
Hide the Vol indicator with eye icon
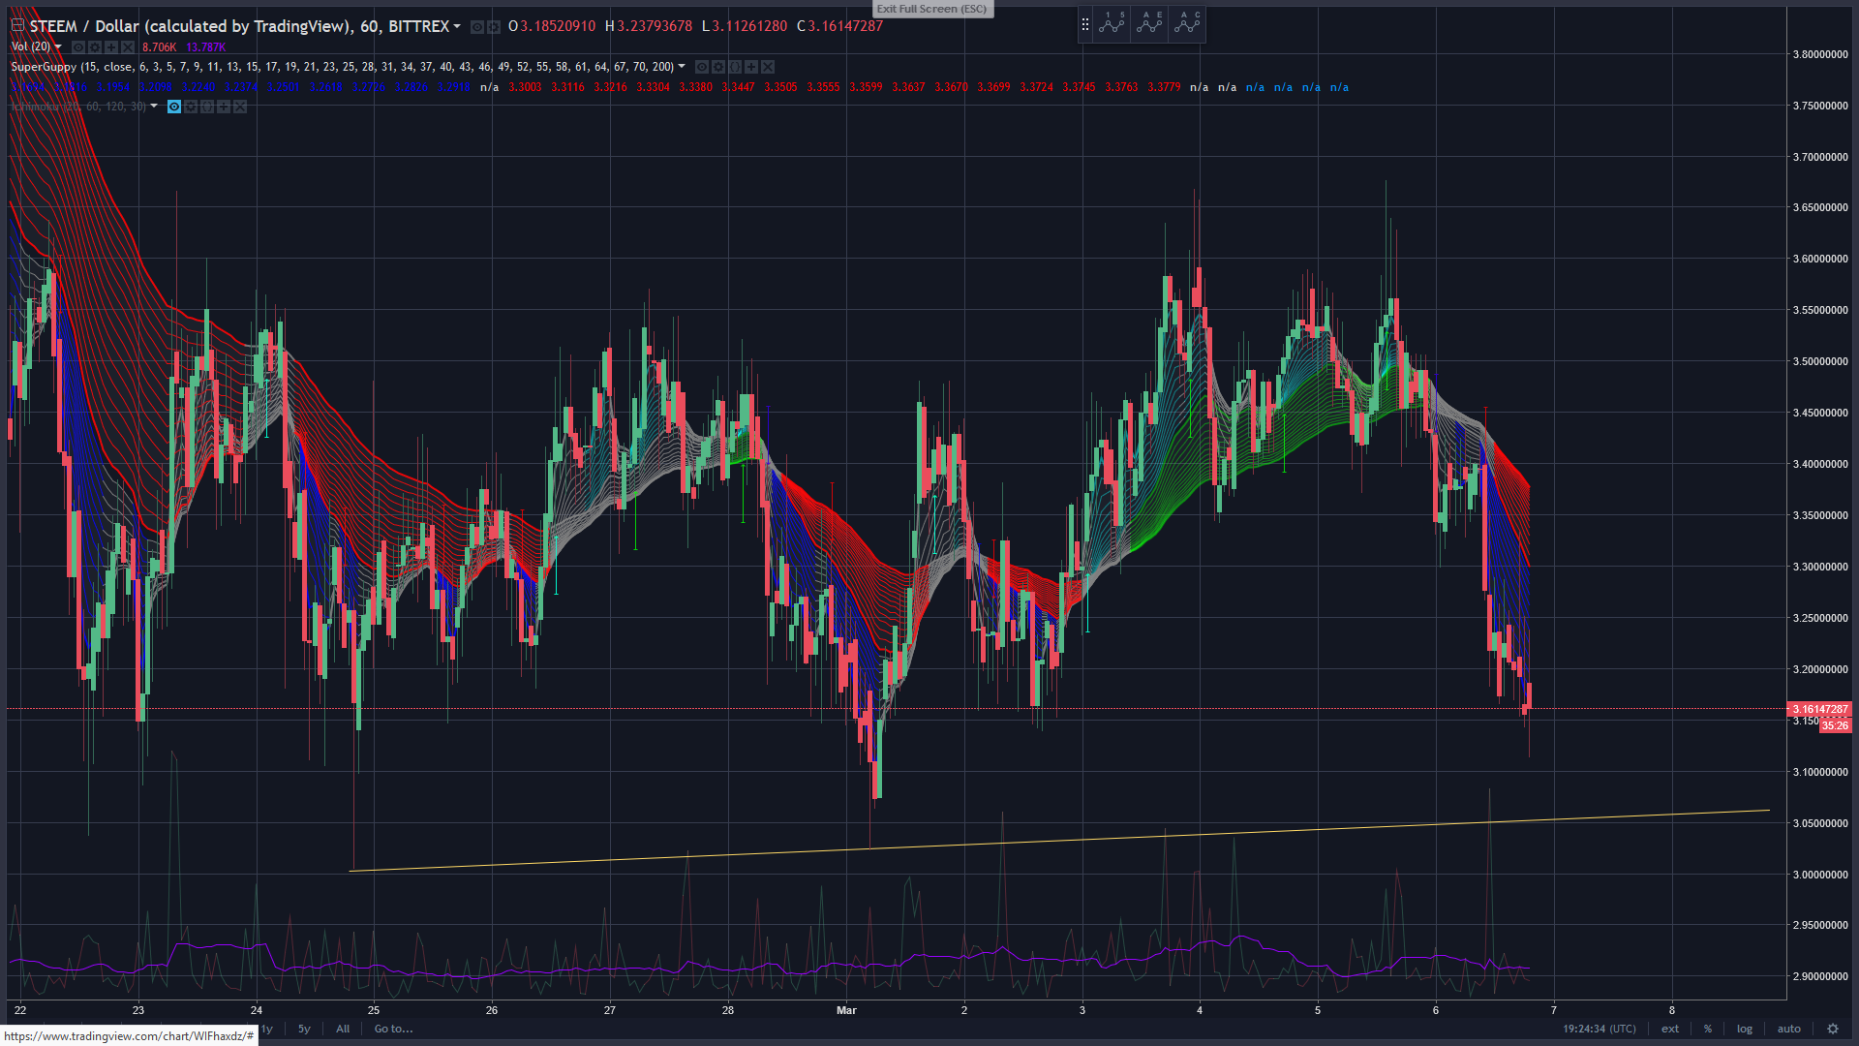(x=78, y=46)
